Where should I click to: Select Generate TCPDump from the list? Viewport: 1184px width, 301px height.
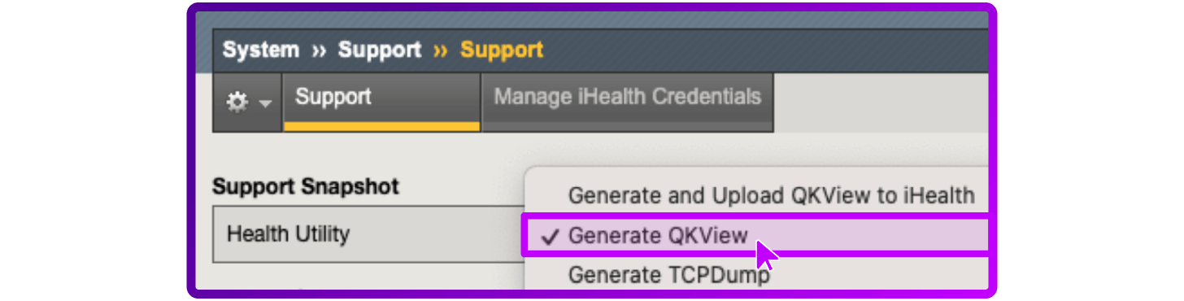[x=668, y=275]
